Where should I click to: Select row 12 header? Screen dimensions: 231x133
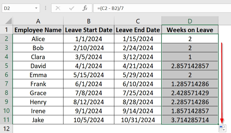click(x=6, y=129)
